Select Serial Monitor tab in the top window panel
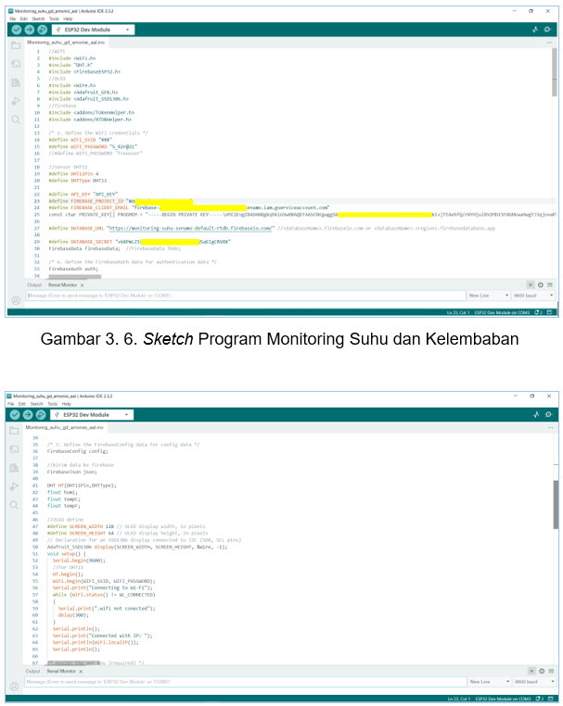 63,285
